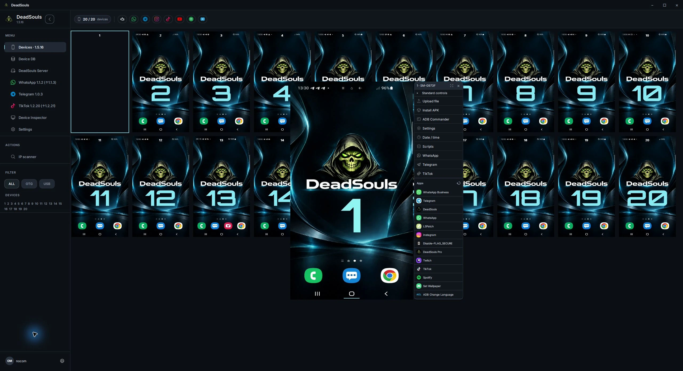Collapse the sidebar with the chevron button
The width and height of the screenshot is (683, 371).
tap(50, 19)
